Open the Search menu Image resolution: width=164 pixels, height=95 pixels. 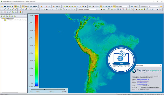pyautogui.click(x=25, y=4)
